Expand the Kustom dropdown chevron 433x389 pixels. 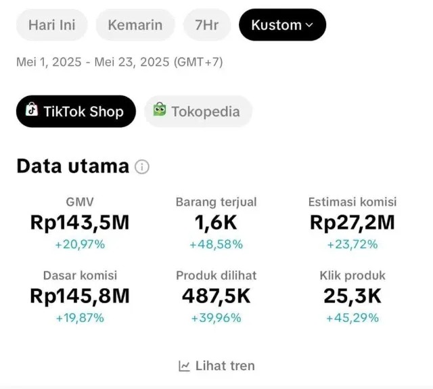tap(310, 25)
